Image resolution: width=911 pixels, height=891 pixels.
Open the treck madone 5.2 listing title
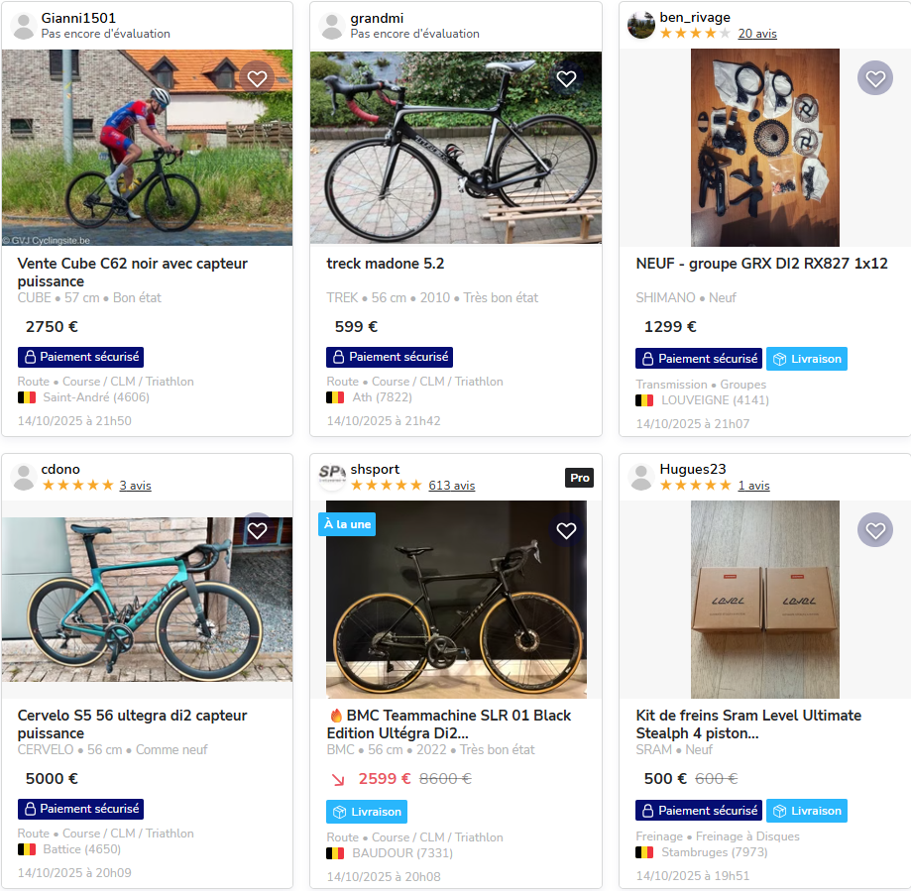click(386, 264)
